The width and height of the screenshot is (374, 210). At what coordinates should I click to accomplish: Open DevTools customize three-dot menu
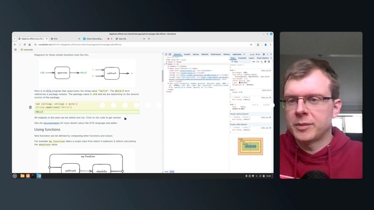tap(267, 54)
